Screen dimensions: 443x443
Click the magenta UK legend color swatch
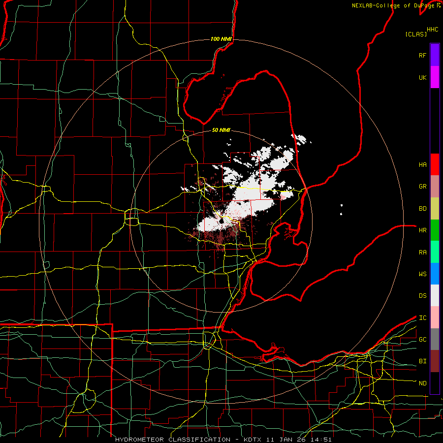click(435, 77)
